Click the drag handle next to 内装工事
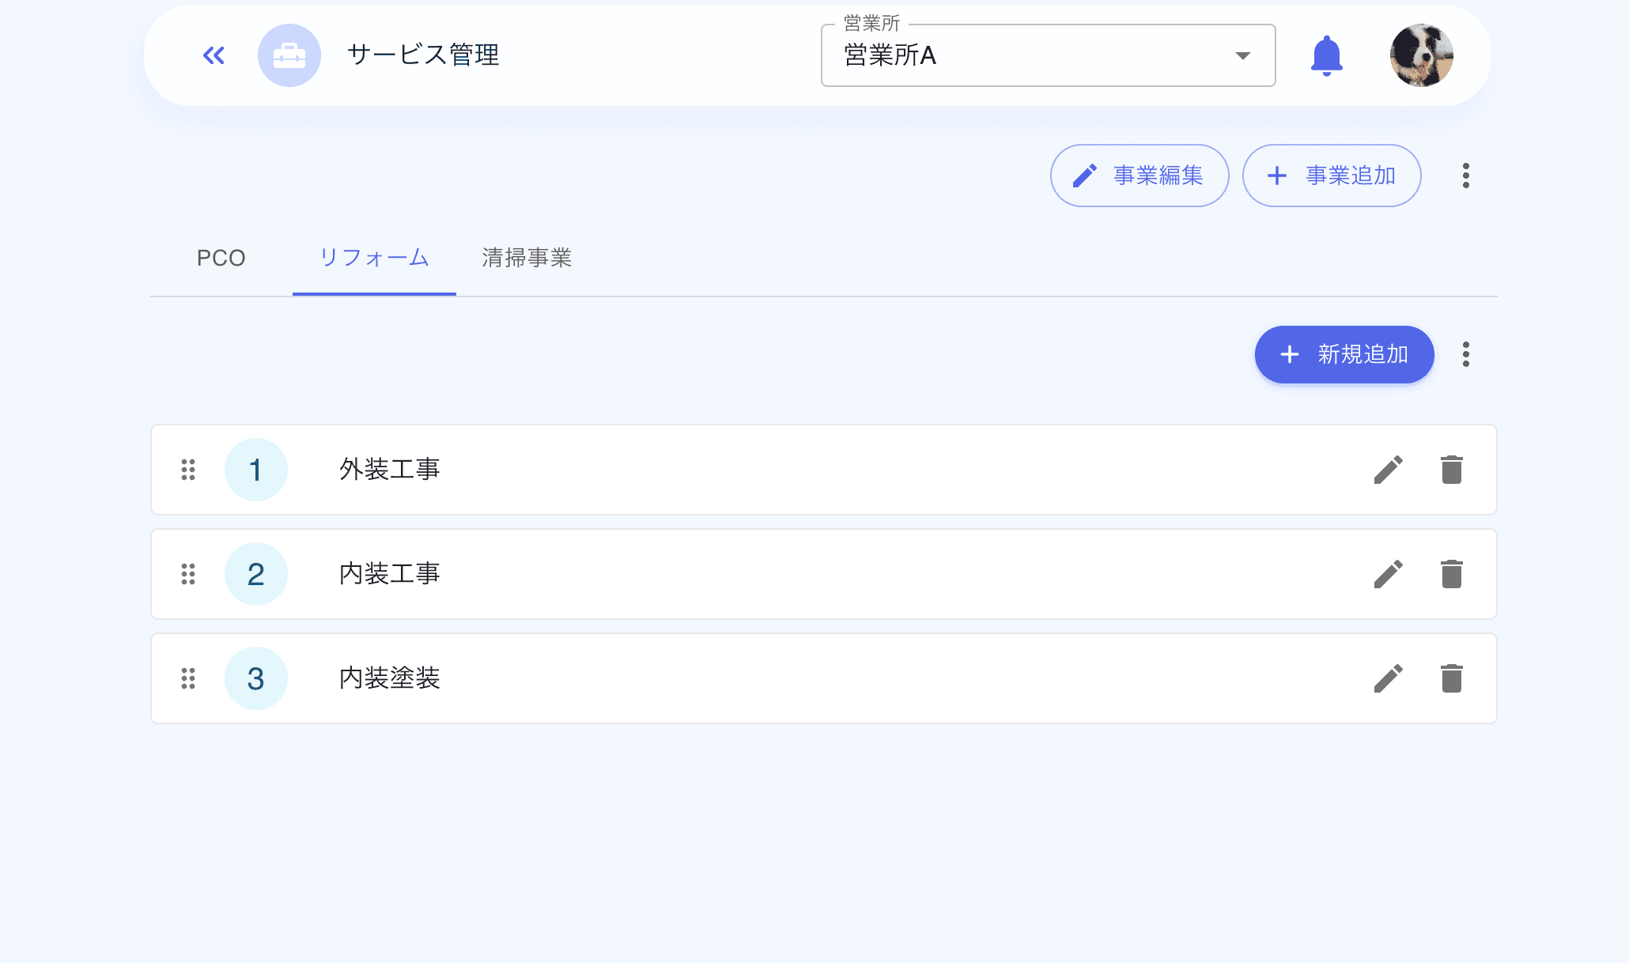 [x=188, y=574]
